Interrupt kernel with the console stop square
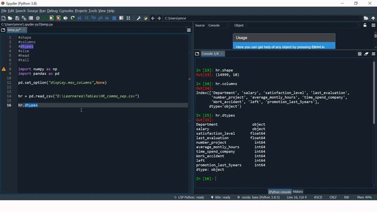Screen dimensions: 377x212 tap(359, 54)
